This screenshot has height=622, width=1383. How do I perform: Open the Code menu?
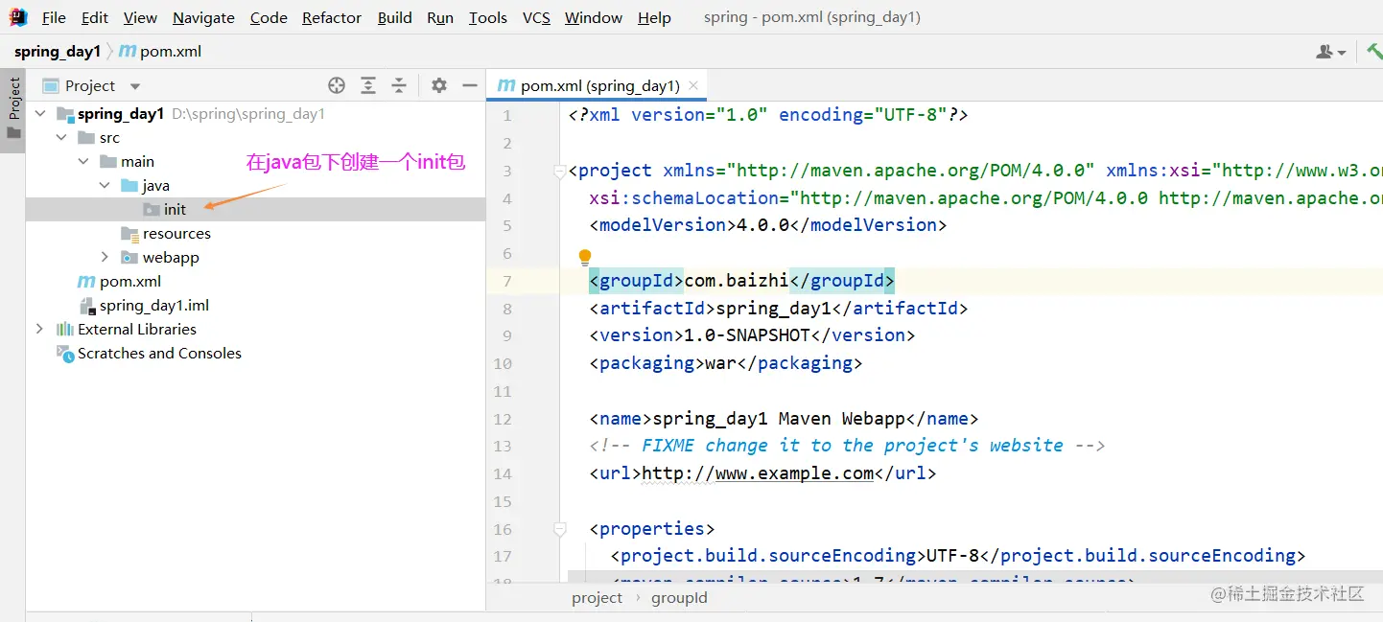click(x=269, y=17)
